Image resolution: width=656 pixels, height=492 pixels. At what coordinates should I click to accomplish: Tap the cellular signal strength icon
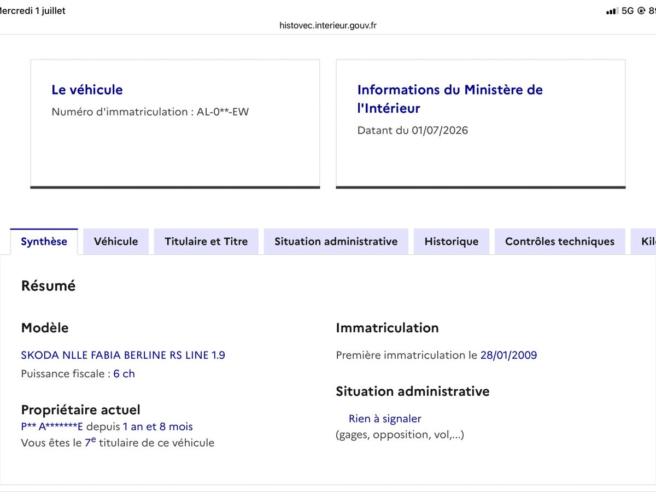point(612,11)
